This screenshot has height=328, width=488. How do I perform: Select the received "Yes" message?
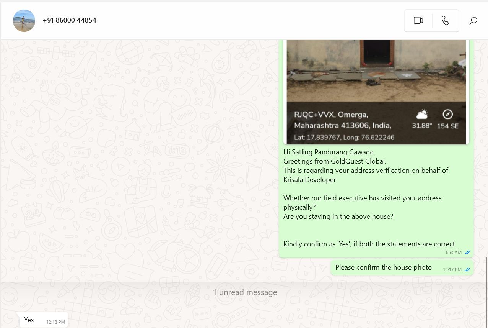29,320
